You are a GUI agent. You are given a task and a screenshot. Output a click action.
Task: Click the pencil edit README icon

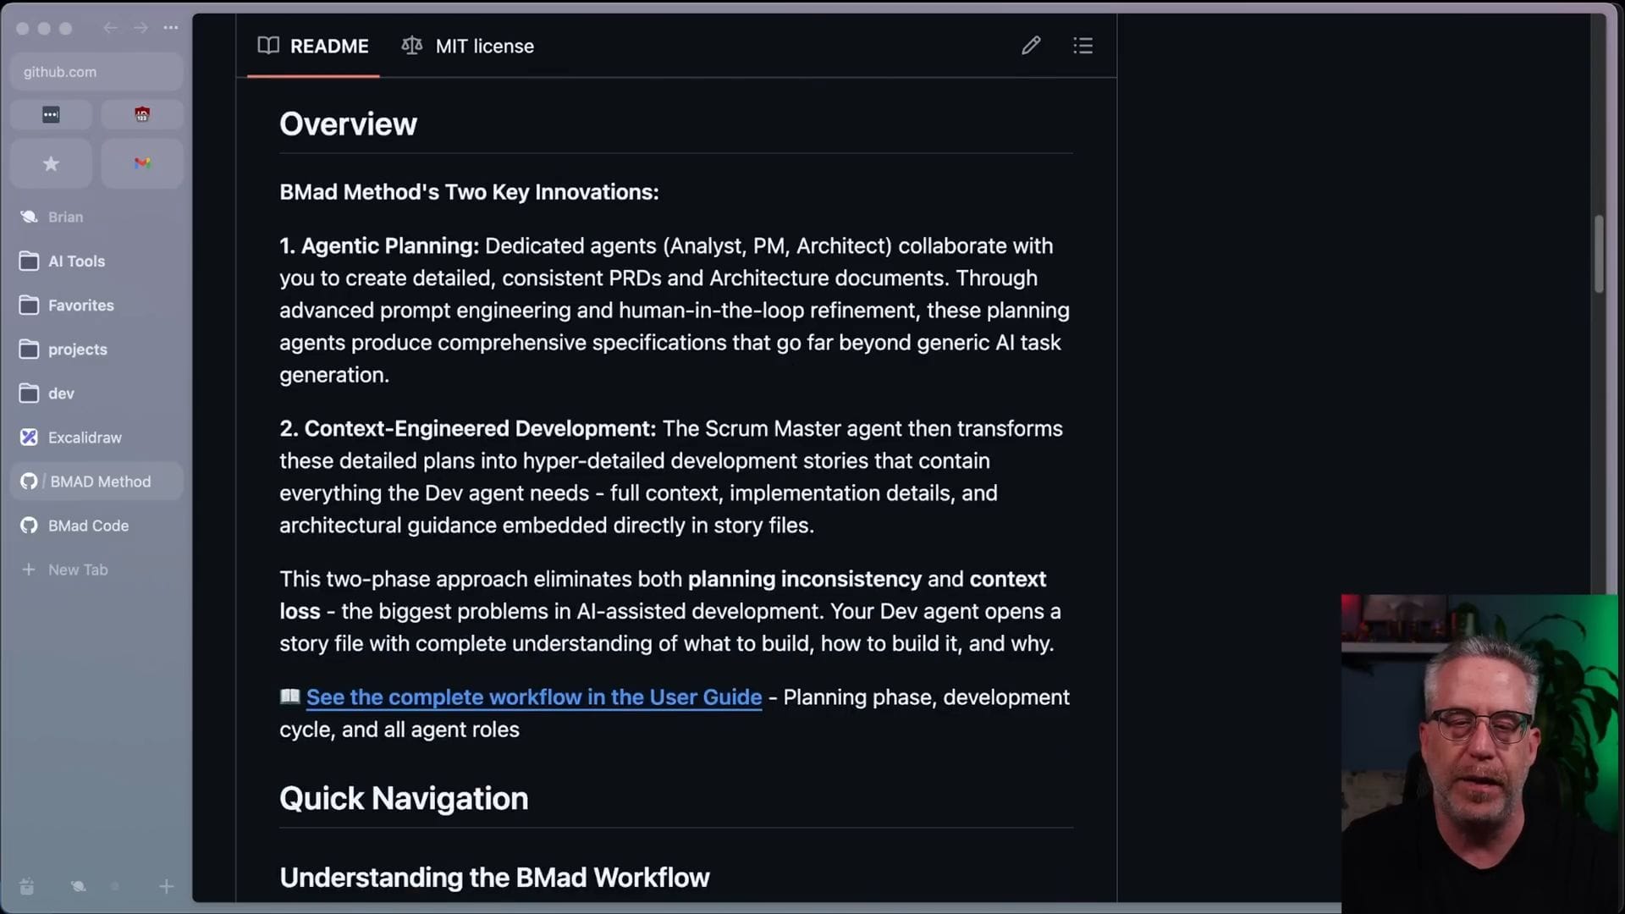click(x=1030, y=46)
